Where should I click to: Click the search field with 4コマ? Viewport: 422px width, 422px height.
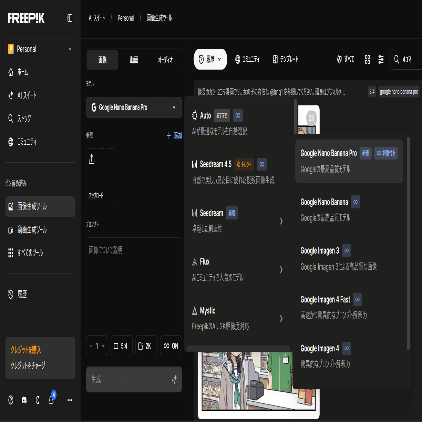(x=405, y=59)
